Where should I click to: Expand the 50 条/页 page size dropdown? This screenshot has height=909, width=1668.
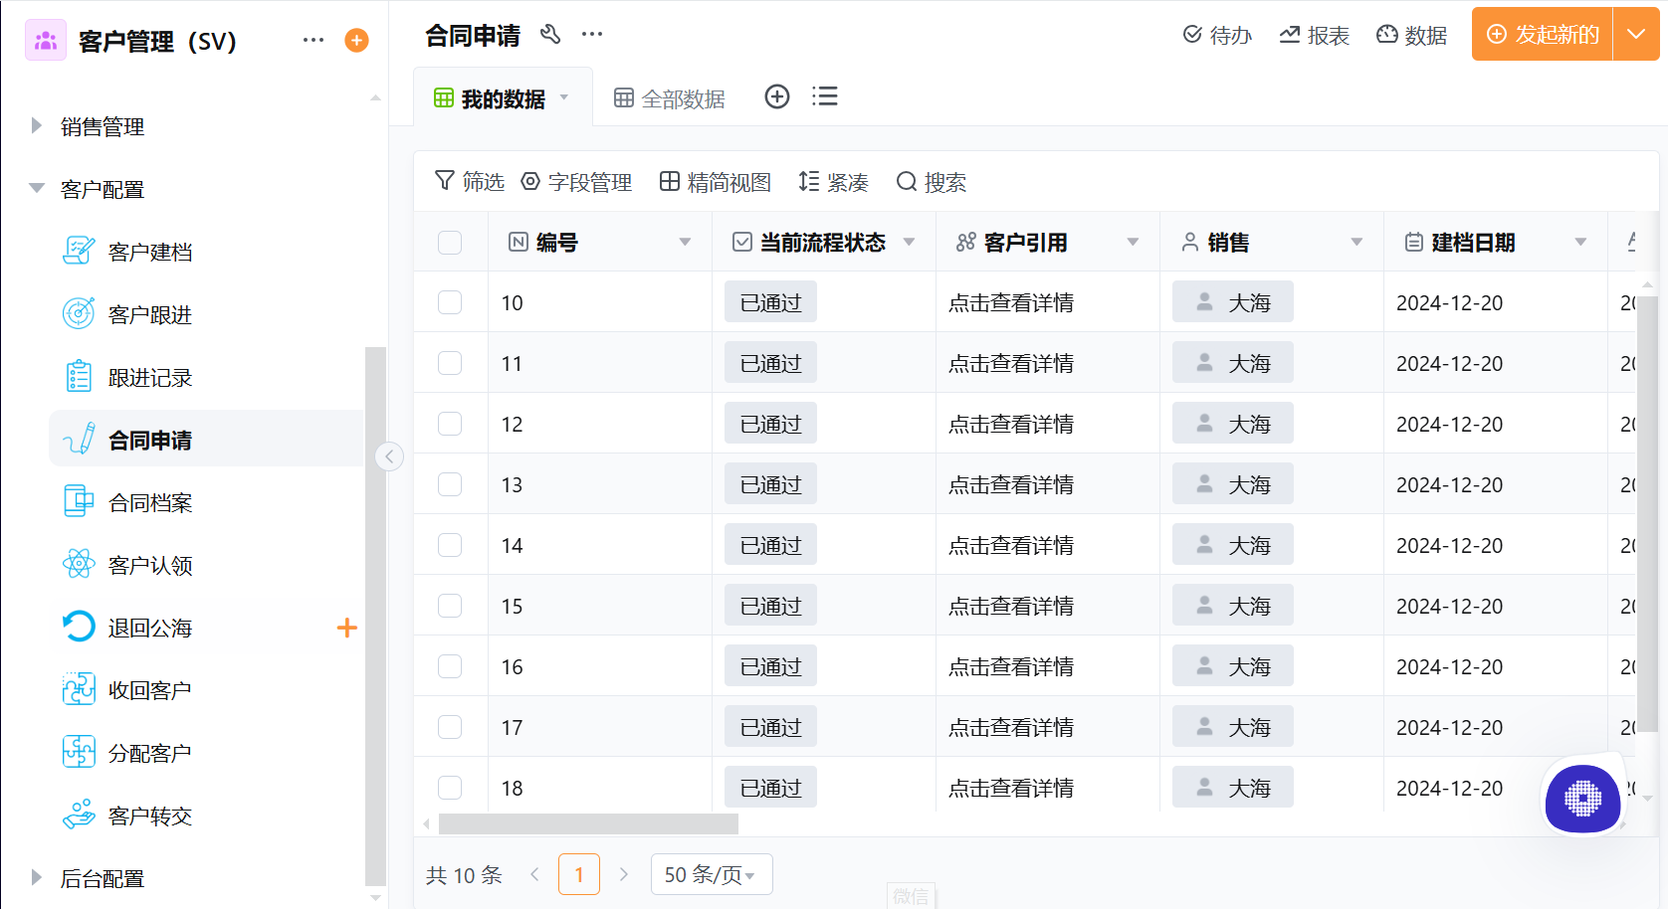point(711,874)
